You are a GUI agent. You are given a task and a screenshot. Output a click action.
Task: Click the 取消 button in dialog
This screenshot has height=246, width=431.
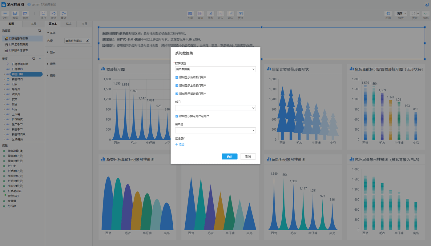(248, 157)
